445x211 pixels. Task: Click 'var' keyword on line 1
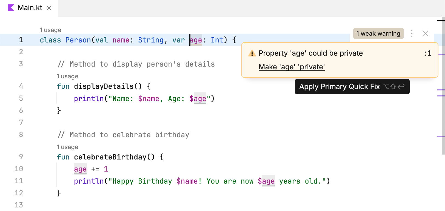pyautogui.click(x=179, y=40)
